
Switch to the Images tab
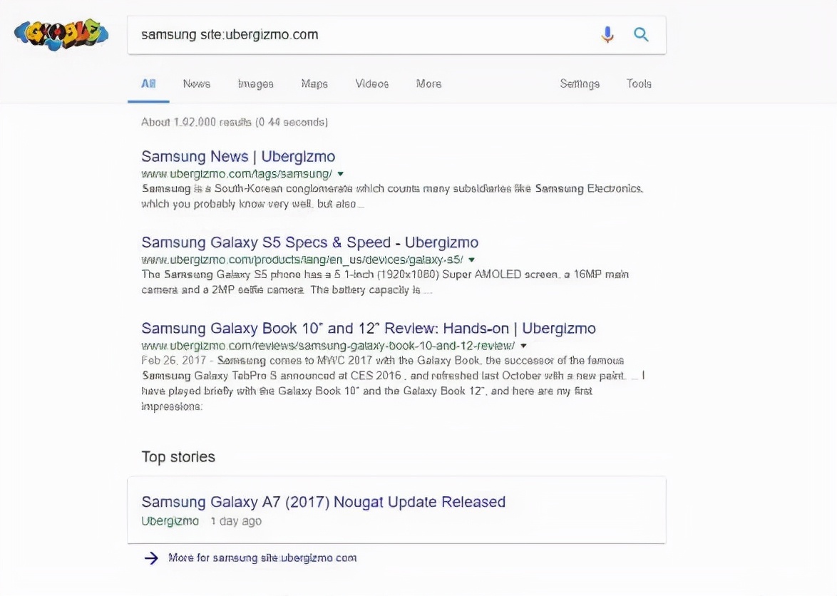(256, 84)
